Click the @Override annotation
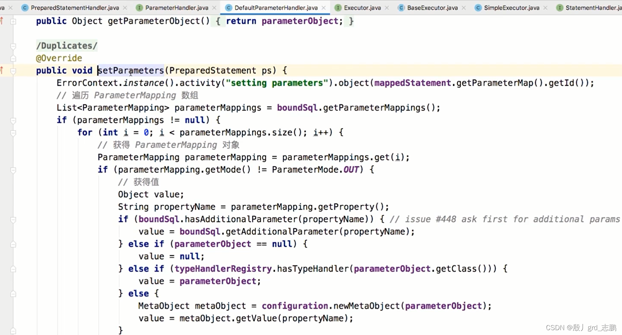 pyautogui.click(x=59, y=58)
